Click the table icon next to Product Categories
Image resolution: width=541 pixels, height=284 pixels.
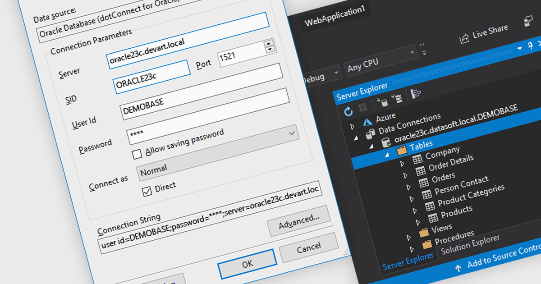coord(430,206)
